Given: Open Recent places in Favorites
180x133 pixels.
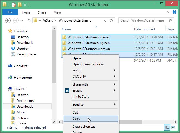Looking at the screenshot, I should click(24, 54).
